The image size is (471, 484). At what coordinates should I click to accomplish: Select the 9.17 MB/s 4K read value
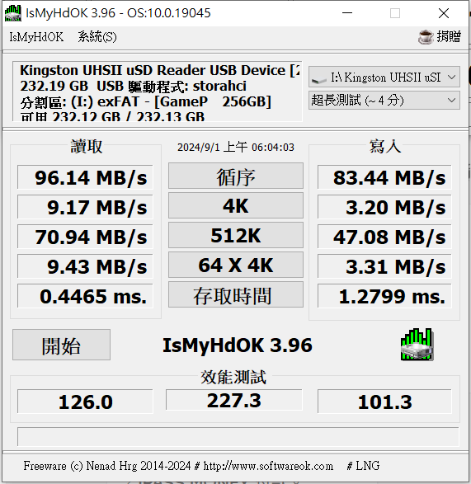click(x=85, y=207)
